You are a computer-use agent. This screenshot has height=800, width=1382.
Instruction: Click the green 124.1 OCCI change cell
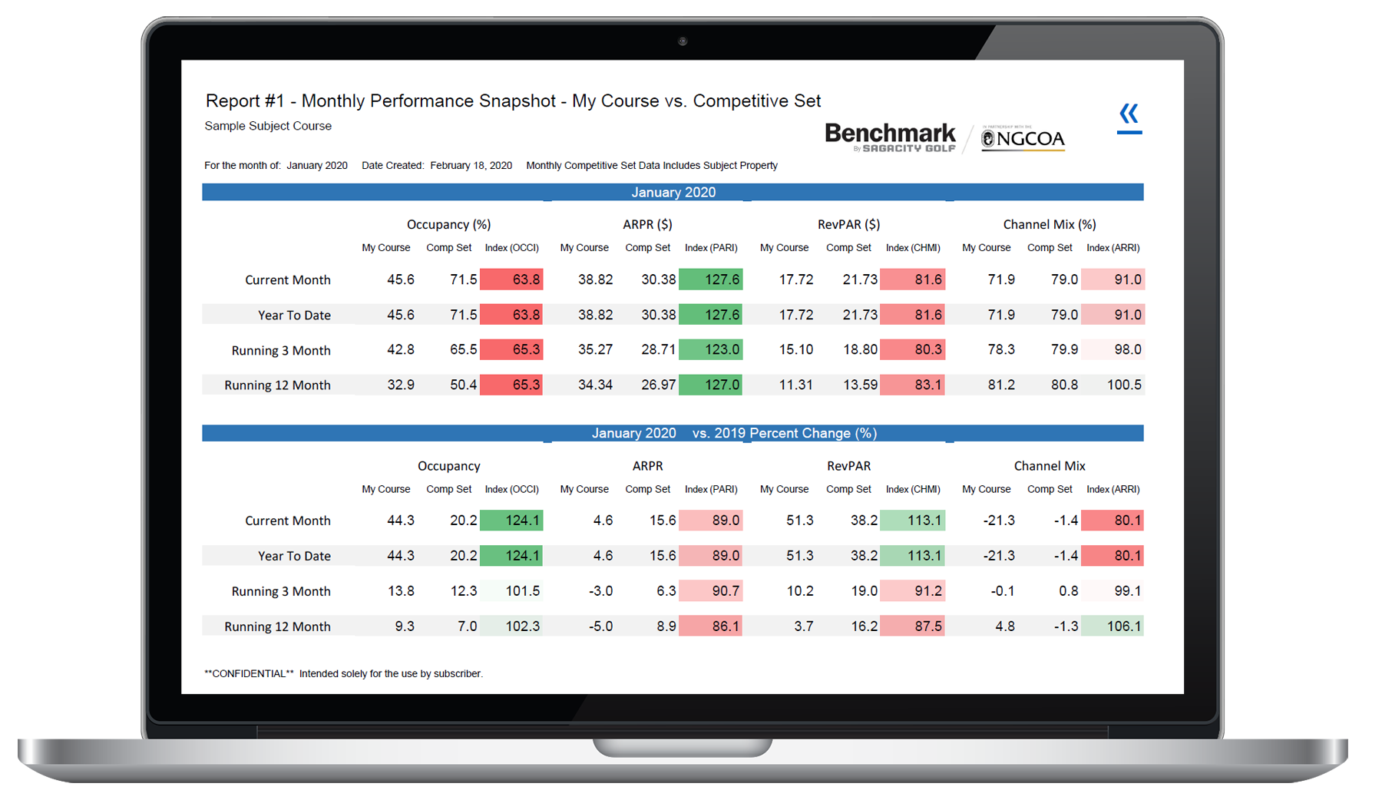pos(511,520)
